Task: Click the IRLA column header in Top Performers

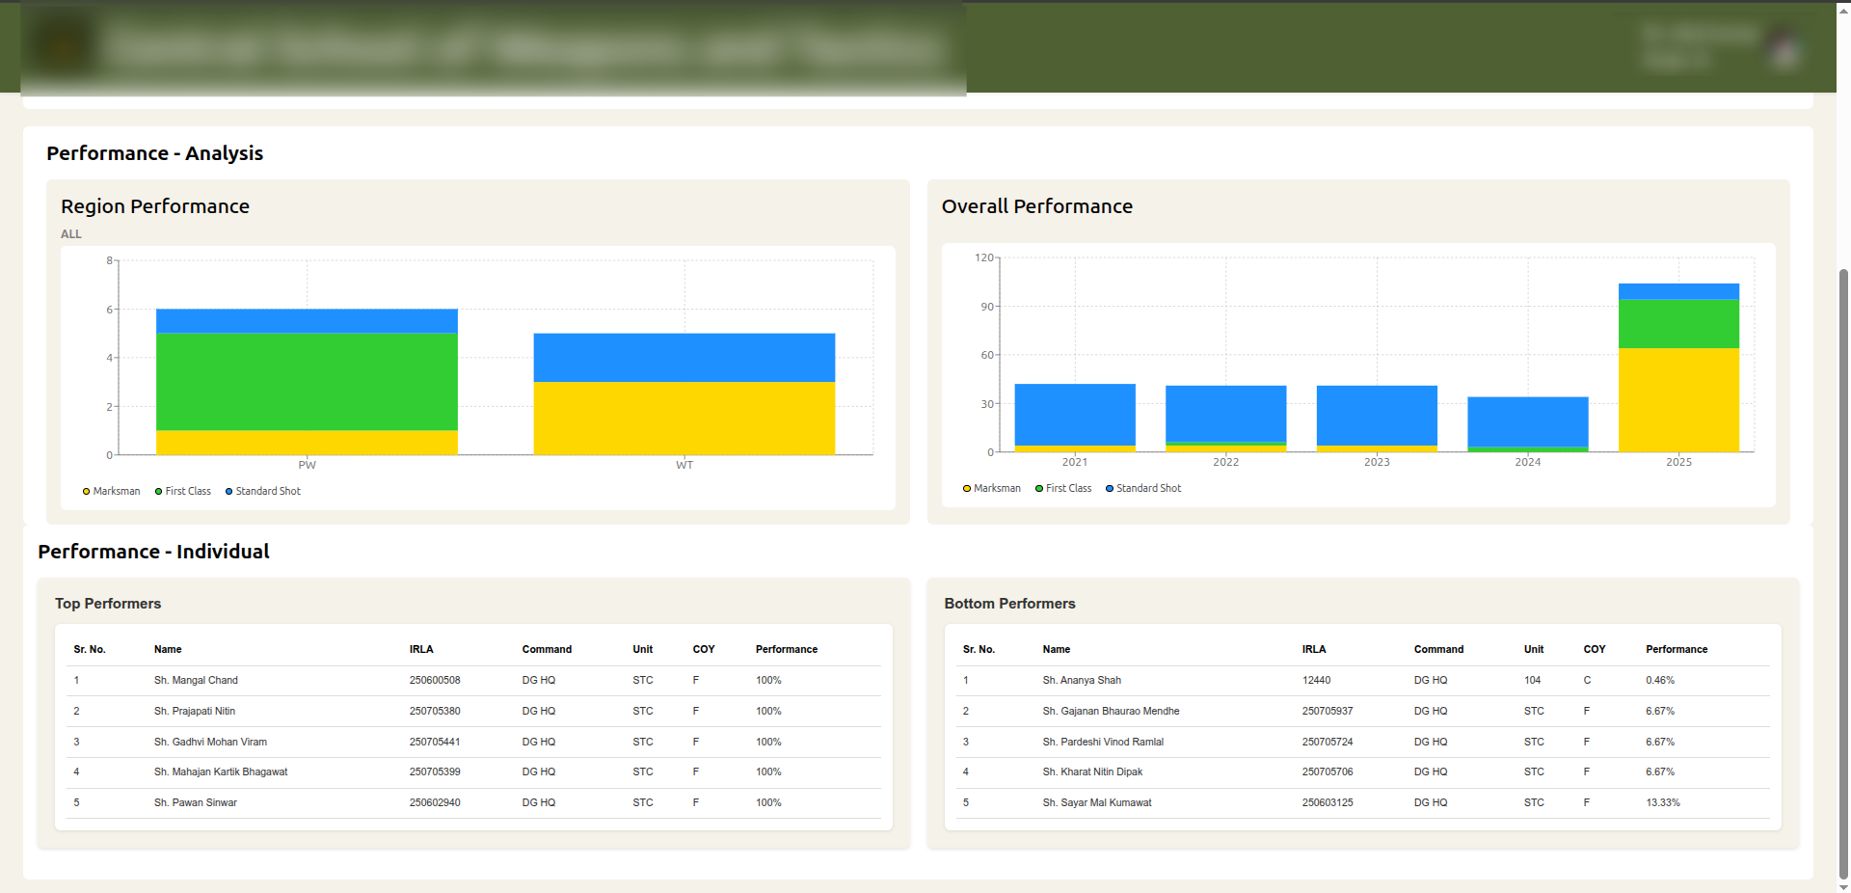Action: [421, 649]
